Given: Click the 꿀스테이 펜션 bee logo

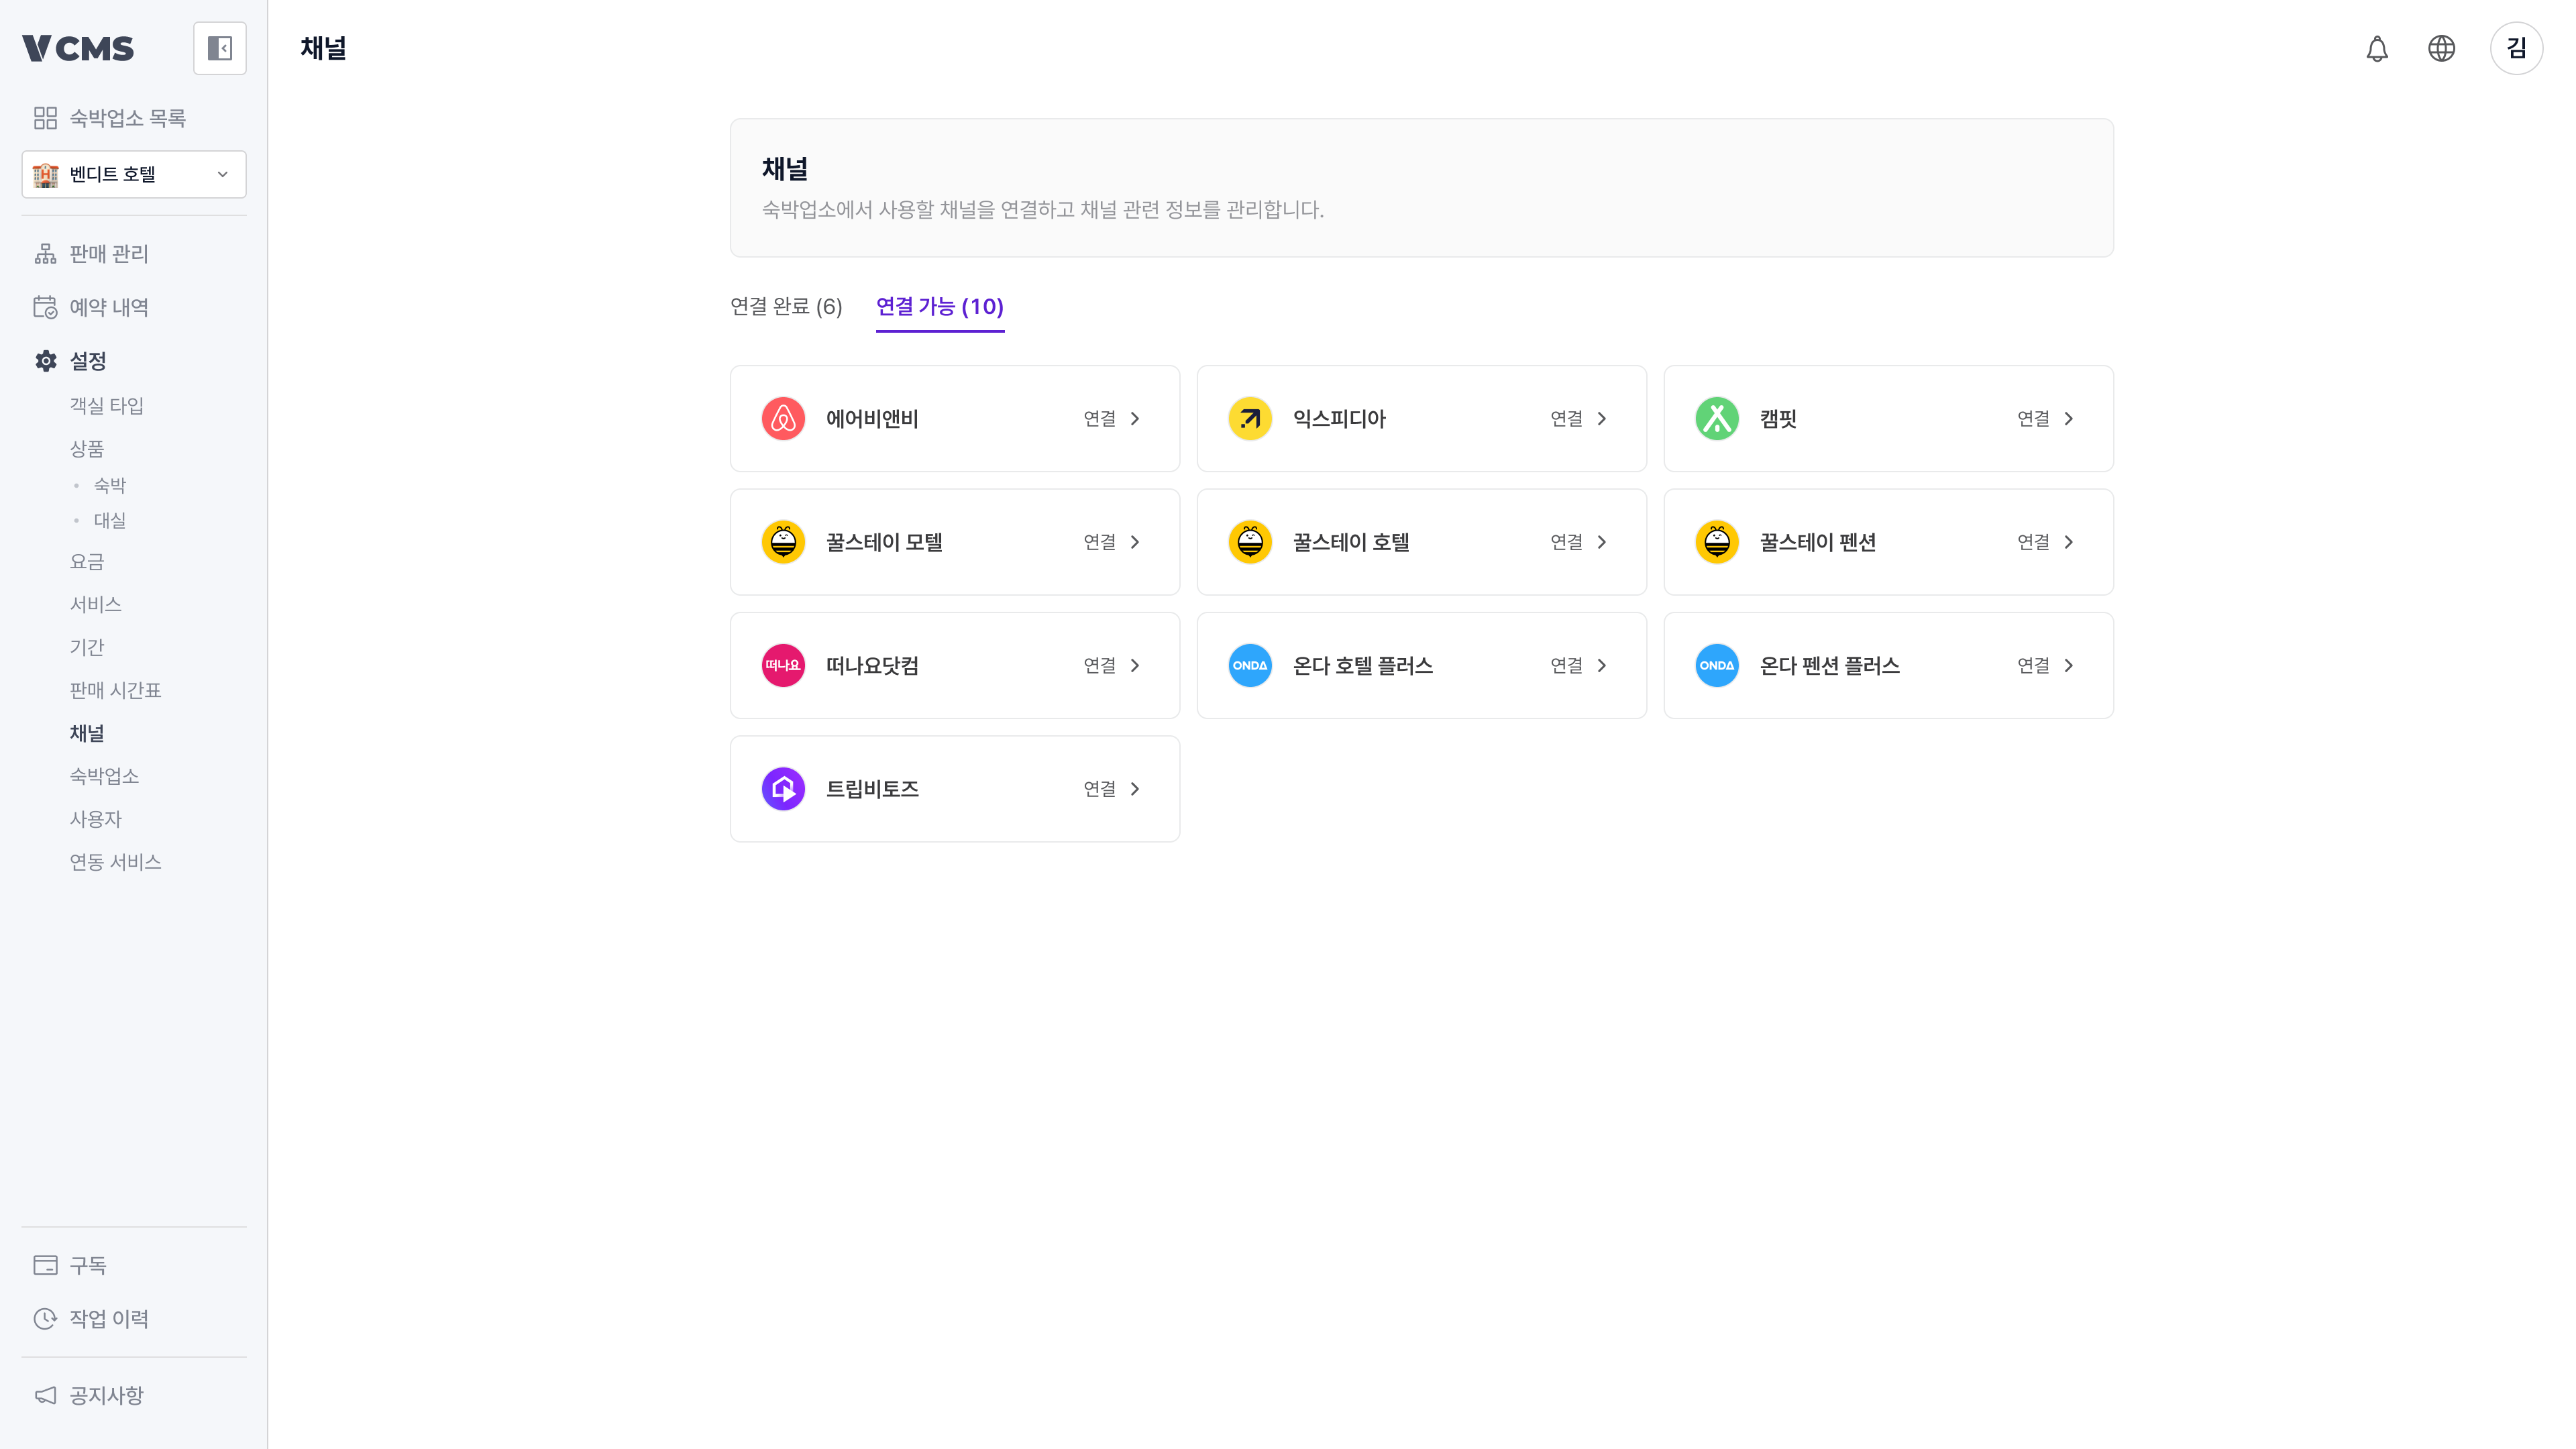Looking at the screenshot, I should click(x=1717, y=542).
